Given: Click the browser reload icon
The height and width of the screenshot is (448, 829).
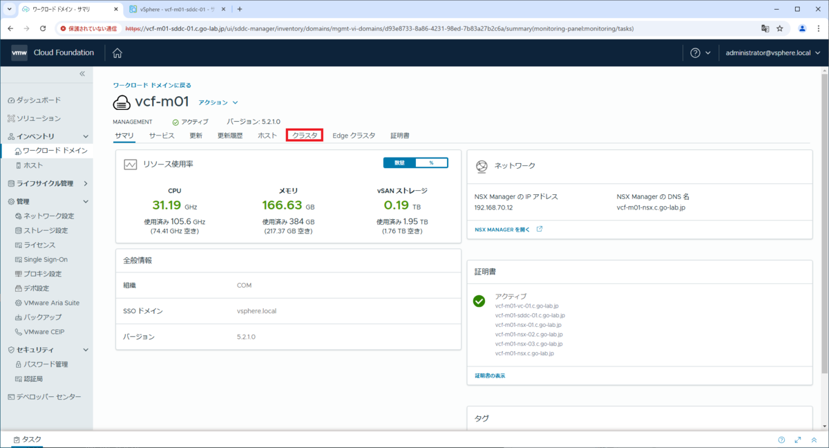Looking at the screenshot, I should [43, 29].
